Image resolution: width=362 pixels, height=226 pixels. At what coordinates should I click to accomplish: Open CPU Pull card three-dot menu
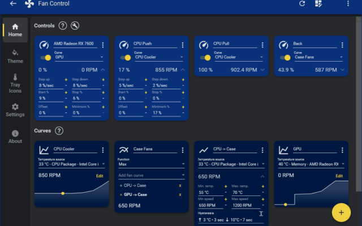[x=262, y=45]
